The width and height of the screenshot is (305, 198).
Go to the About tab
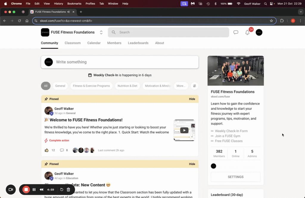point(160,43)
